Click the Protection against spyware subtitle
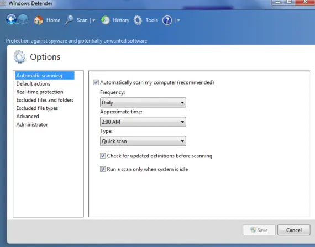The height and width of the screenshot is (247, 315). 77,41
